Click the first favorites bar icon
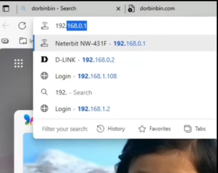The image size is (218, 173). 5,41
